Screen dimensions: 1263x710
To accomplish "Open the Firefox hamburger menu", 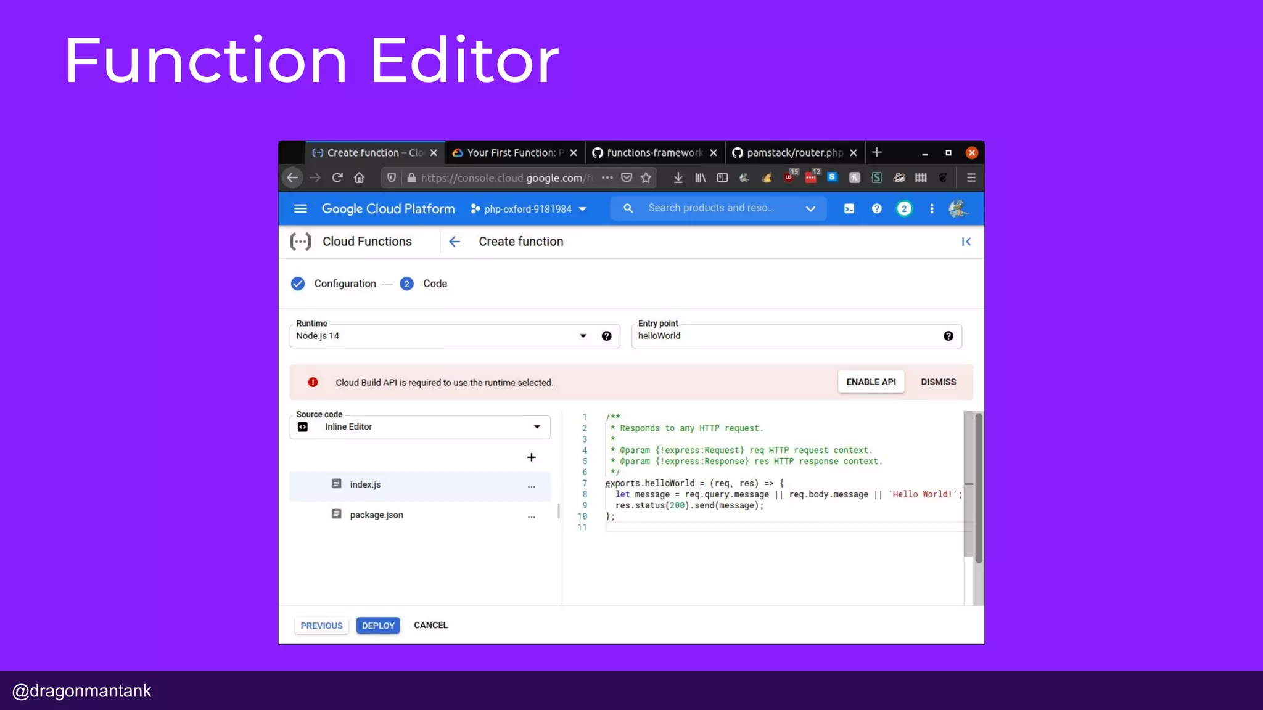I will click(971, 177).
